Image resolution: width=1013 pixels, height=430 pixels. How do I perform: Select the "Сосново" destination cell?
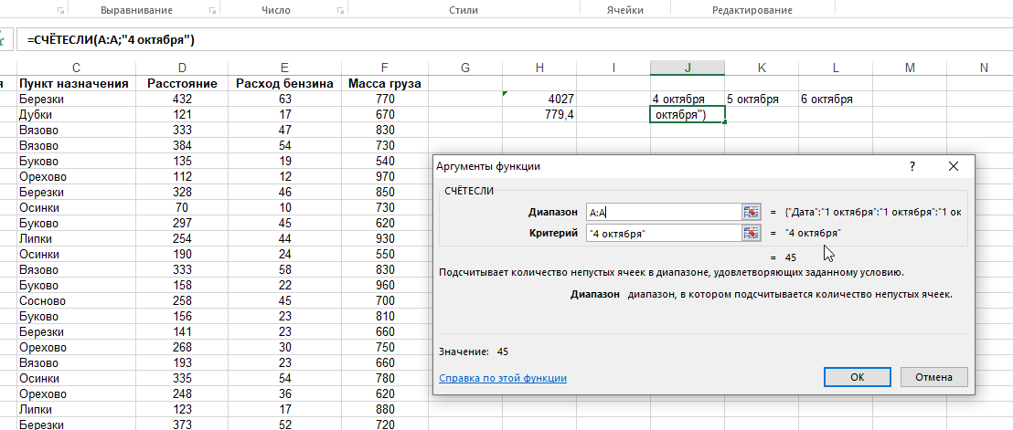click(x=76, y=301)
